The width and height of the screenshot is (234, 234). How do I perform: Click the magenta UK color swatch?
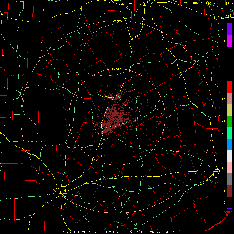(x=230, y=41)
